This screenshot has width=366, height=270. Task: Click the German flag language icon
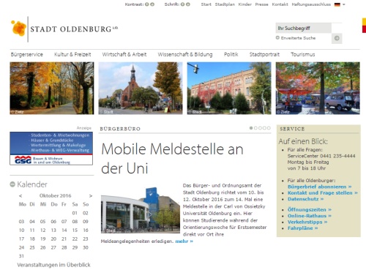pyautogui.click(x=337, y=4)
